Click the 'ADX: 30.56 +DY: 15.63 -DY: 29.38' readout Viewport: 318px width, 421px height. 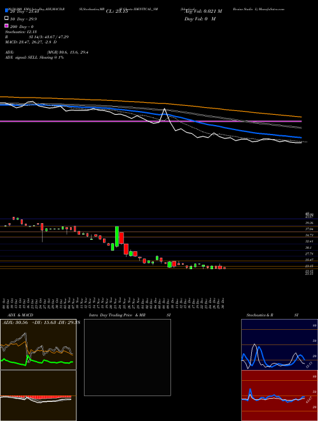click(x=41, y=323)
